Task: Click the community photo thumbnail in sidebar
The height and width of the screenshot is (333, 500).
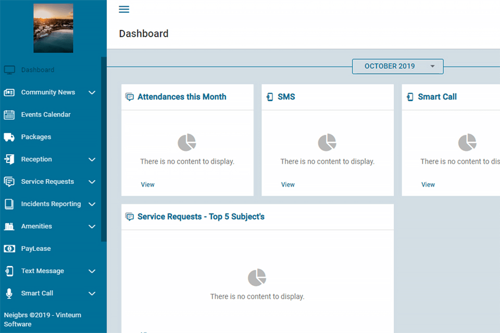Action: click(x=53, y=28)
